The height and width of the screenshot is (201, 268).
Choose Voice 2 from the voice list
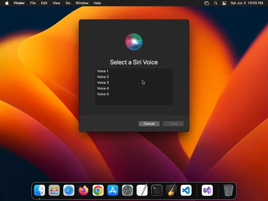pos(134,77)
